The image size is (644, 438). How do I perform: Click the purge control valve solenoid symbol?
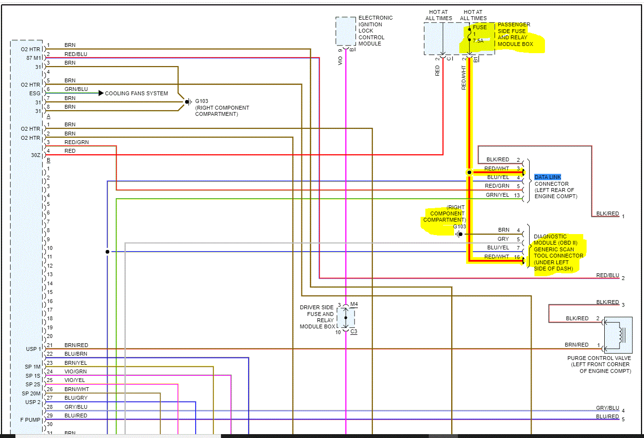point(618,335)
